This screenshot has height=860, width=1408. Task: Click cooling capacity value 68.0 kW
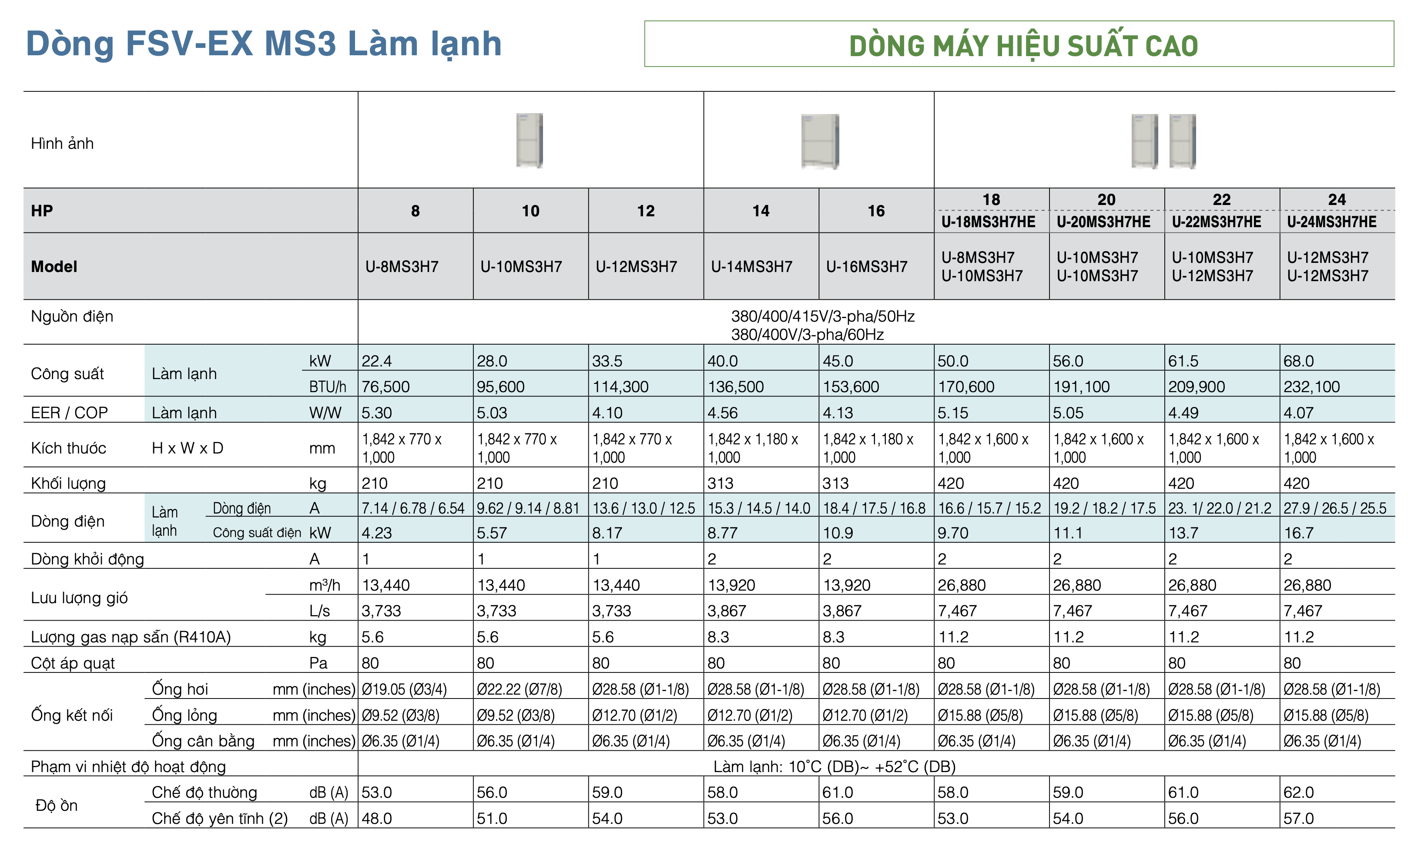(x=1298, y=361)
